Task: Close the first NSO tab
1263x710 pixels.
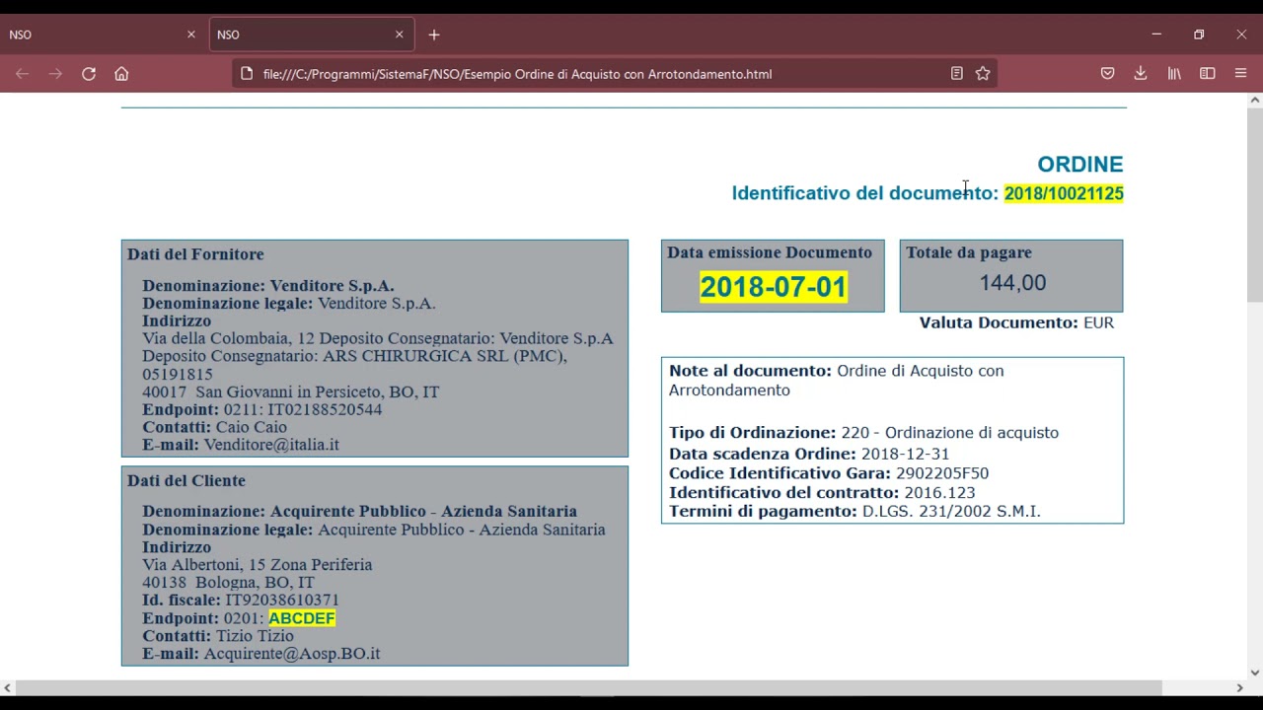Action: (x=191, y=35)
